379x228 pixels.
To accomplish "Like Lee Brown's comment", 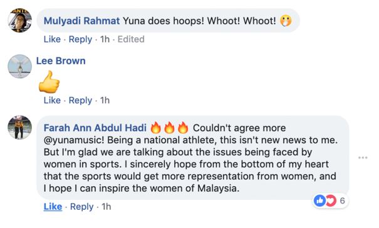I will [x=52, y=101].
